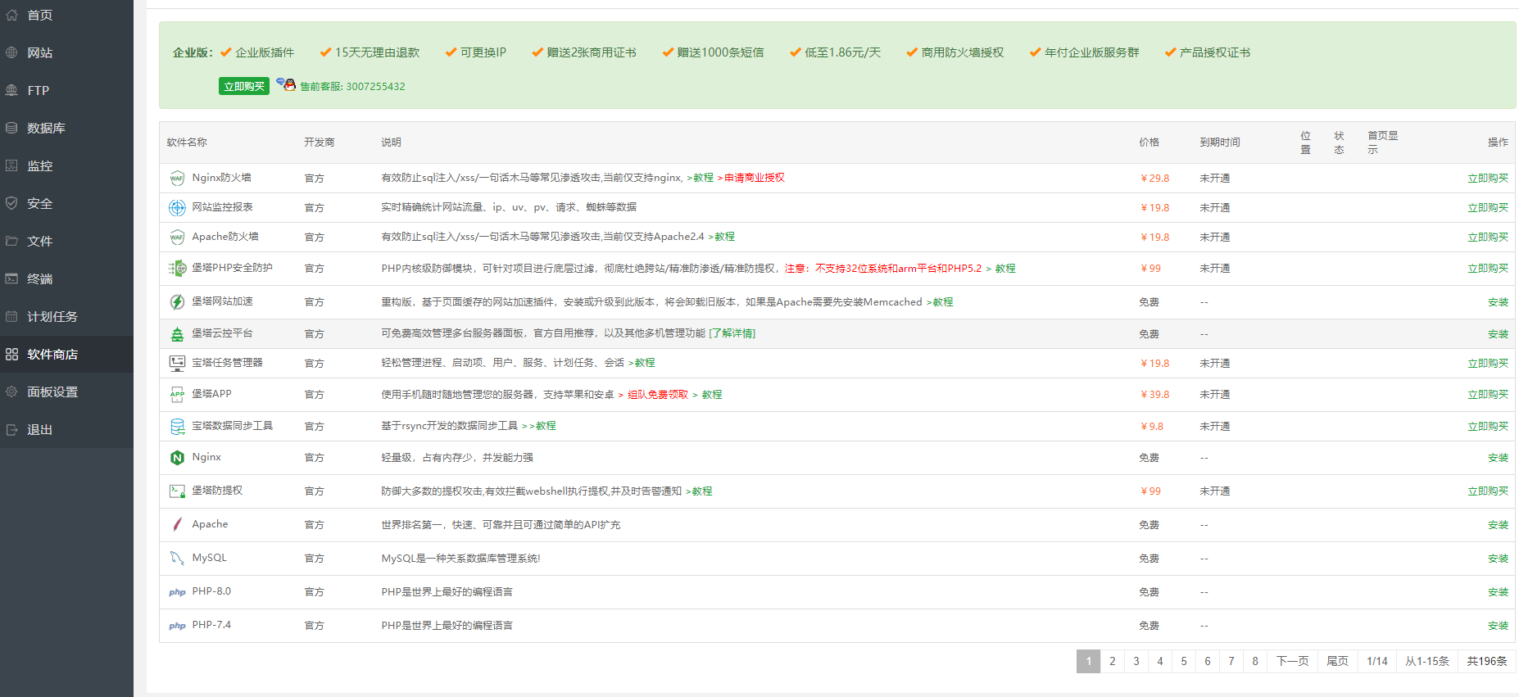Open 网站 in the sidebar menu
This screenshot has width=1519, height=697.
tap(40, 52)
